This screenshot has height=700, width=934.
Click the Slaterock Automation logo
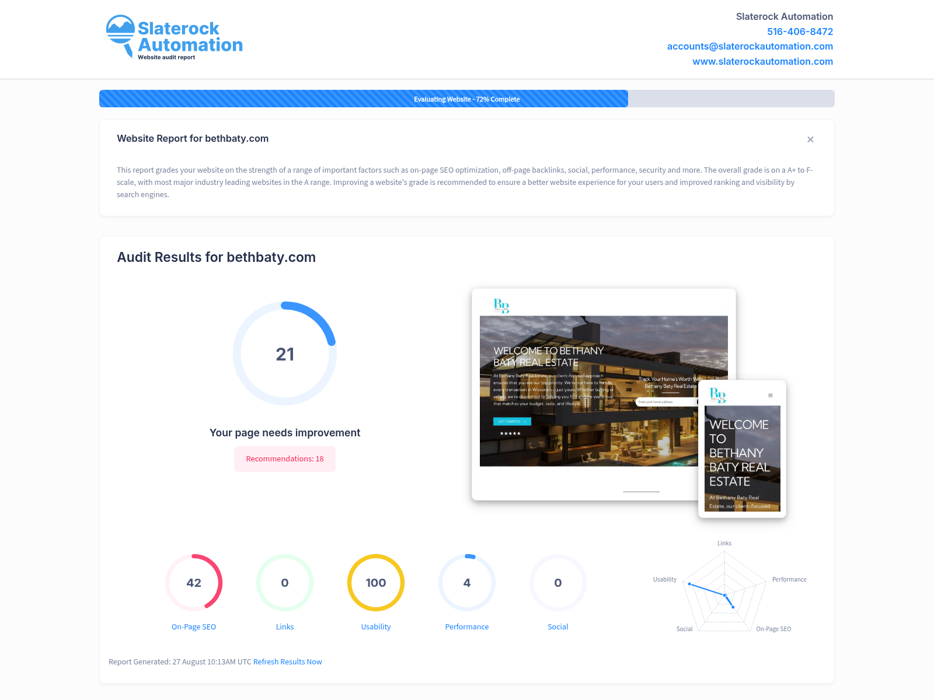click(174, 37)
